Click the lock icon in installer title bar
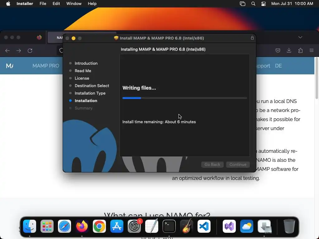The height and width of the screenshot is (239, 319). point(252,38)
